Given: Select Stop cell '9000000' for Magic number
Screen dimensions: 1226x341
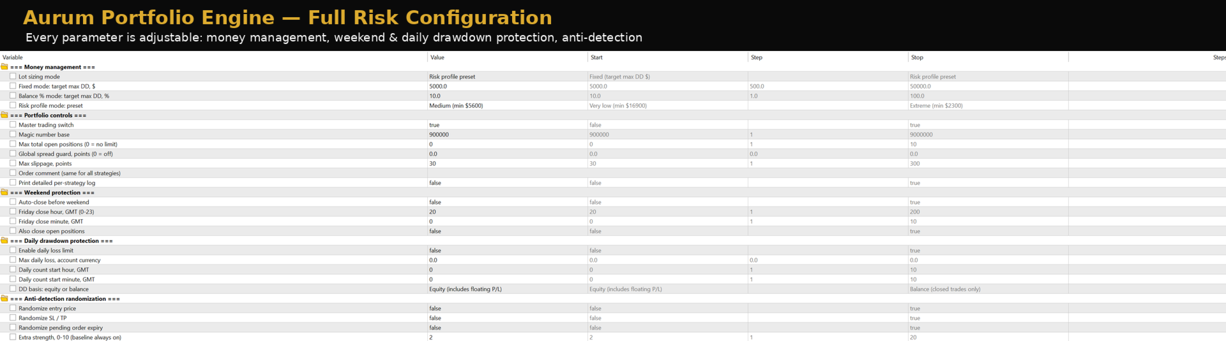Looking at the screenshot, I should pyautogui.click(x=988, y=134).
